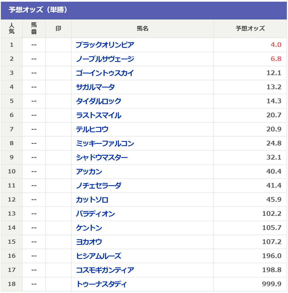Click the 馬名 column header

(x=142, y=28)
